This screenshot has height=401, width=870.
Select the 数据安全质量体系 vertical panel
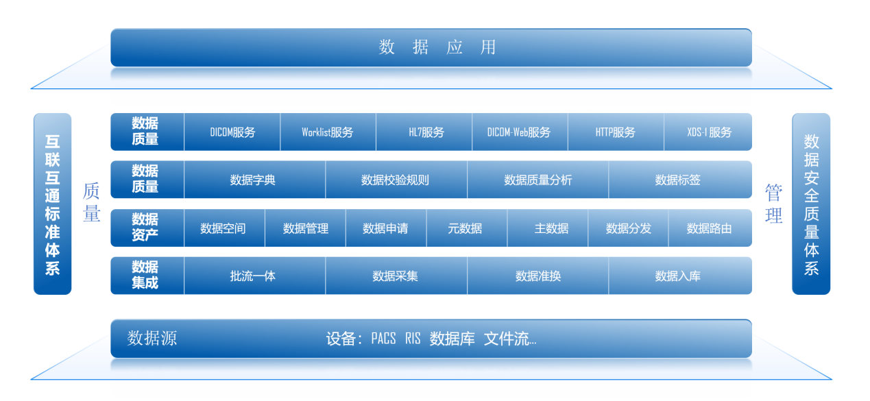click(810, 204)
